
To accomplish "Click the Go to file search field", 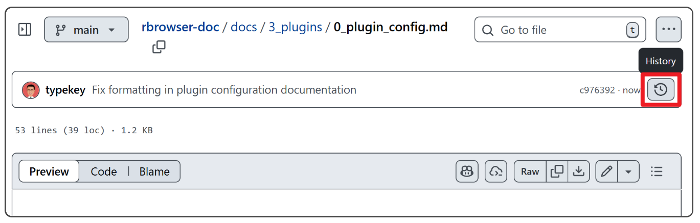I will click(x=560, y=30).
